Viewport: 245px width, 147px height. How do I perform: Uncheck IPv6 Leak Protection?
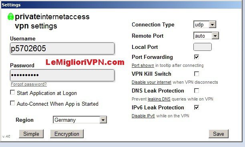click(197, 107)
